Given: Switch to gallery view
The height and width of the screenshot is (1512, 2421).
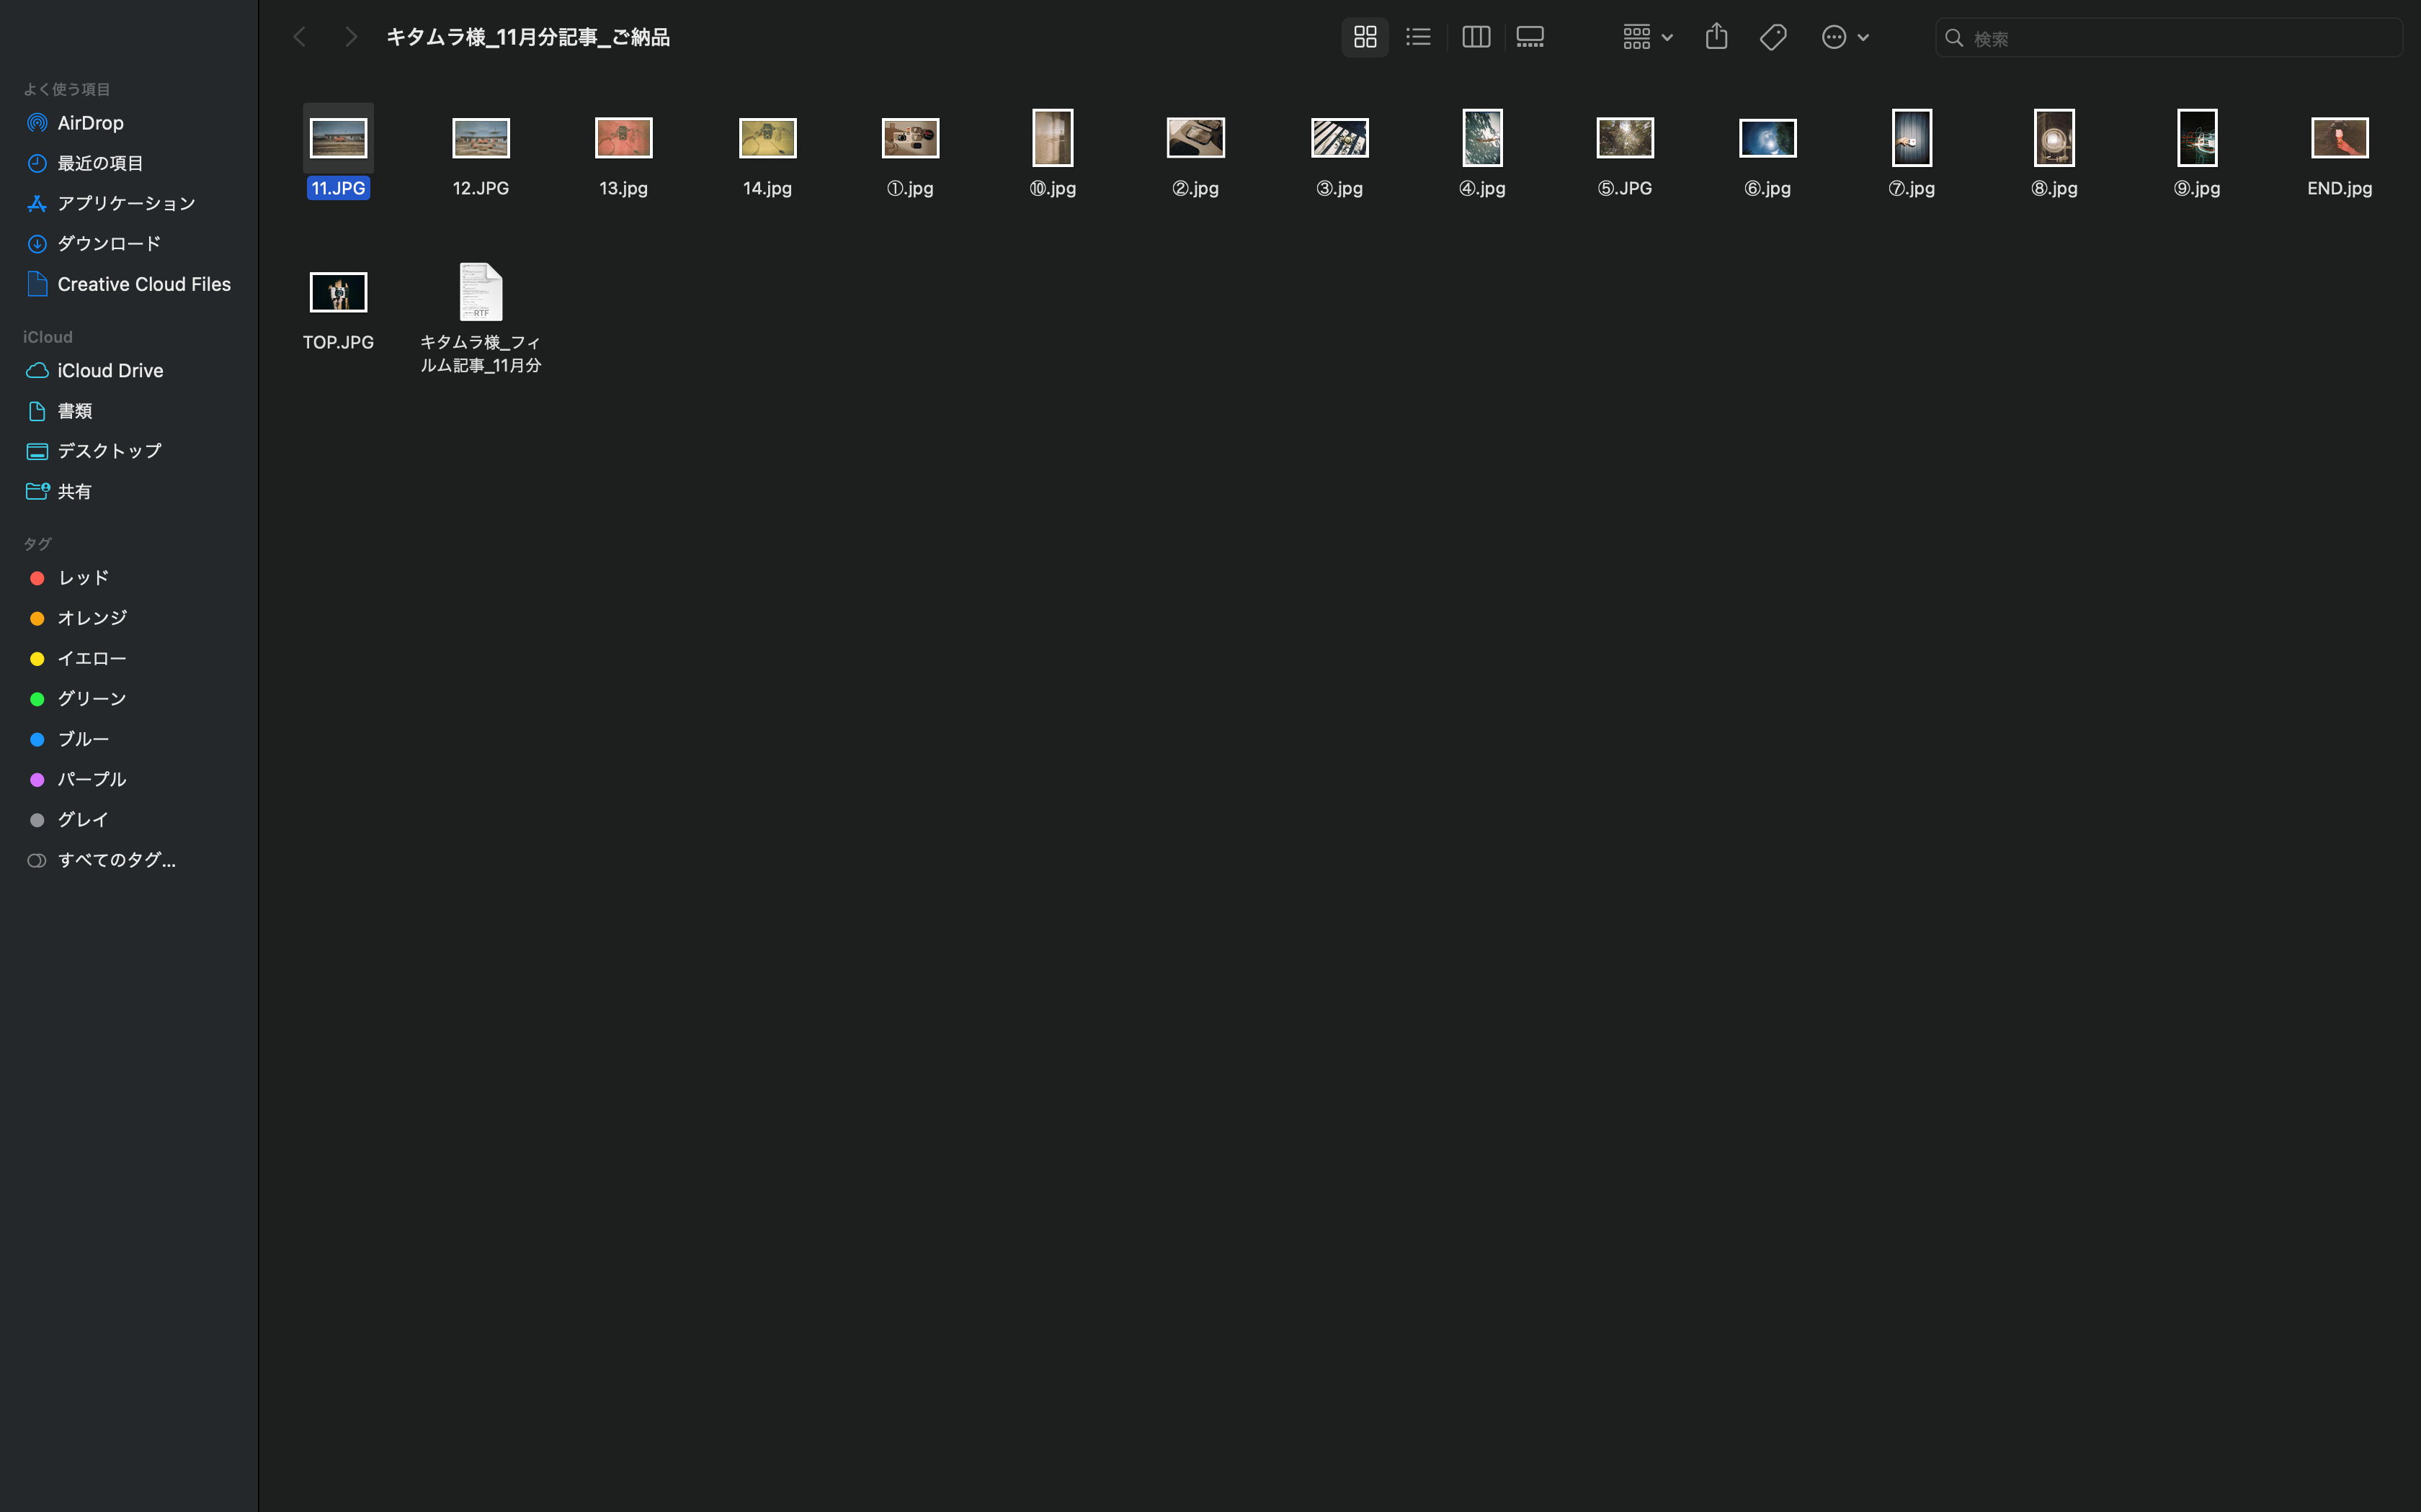Looking at the screenshot, I should click(x=1530, y=37).
